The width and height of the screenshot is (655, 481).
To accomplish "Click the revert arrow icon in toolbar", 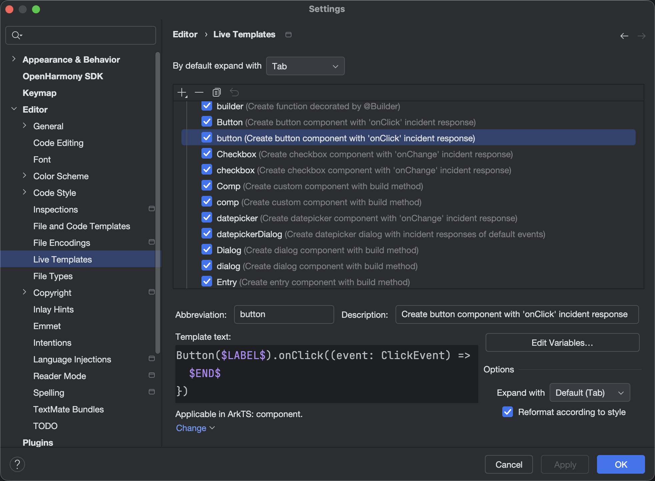I will click(x=234, y=92).
